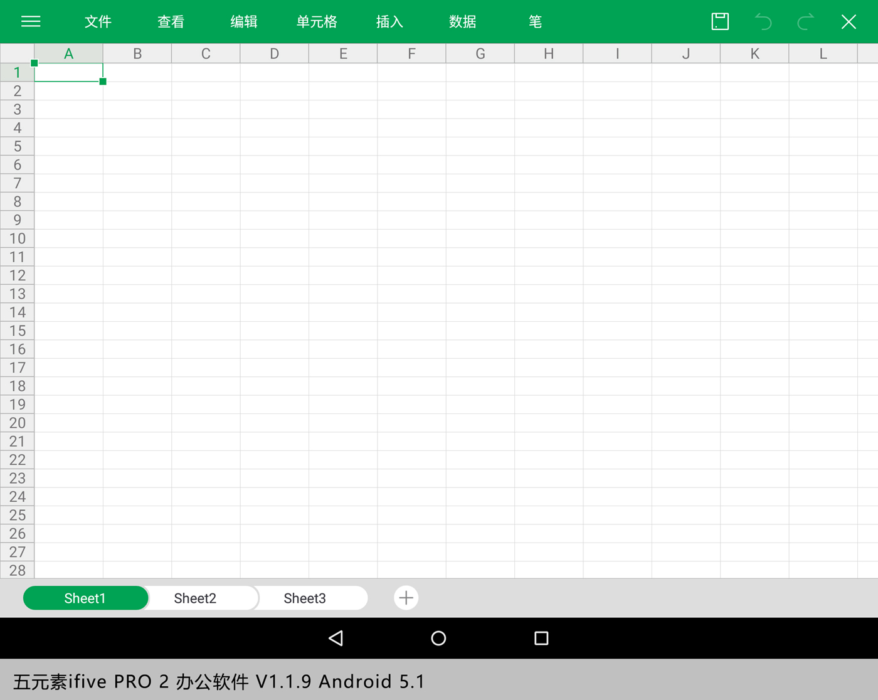Select column header B

(137, 53)
